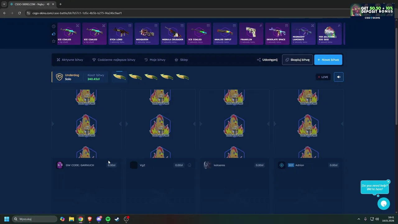Click the Koszt bitwy 240.45zł value

(94, 79)
